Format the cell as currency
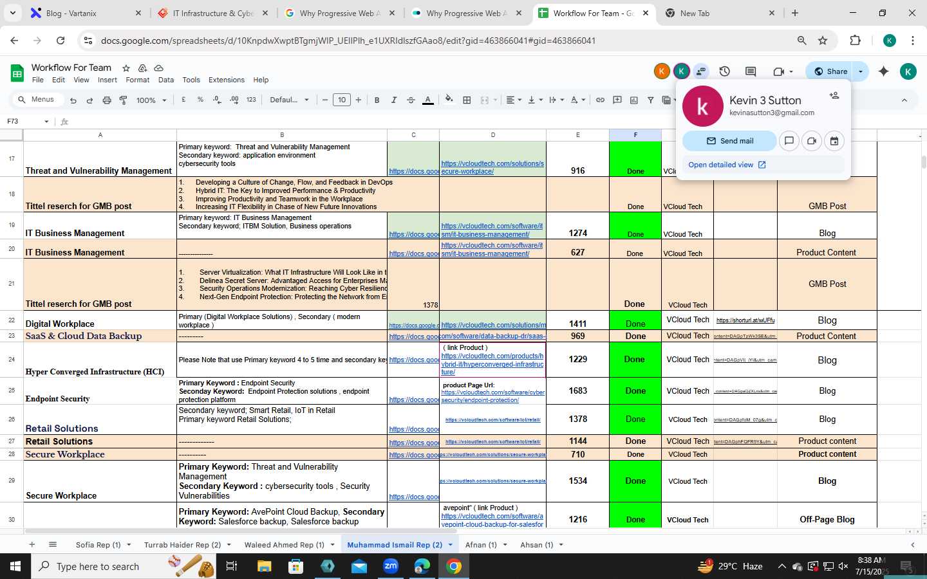This screenshot has width=927, height=579. [x=184, y=100]
